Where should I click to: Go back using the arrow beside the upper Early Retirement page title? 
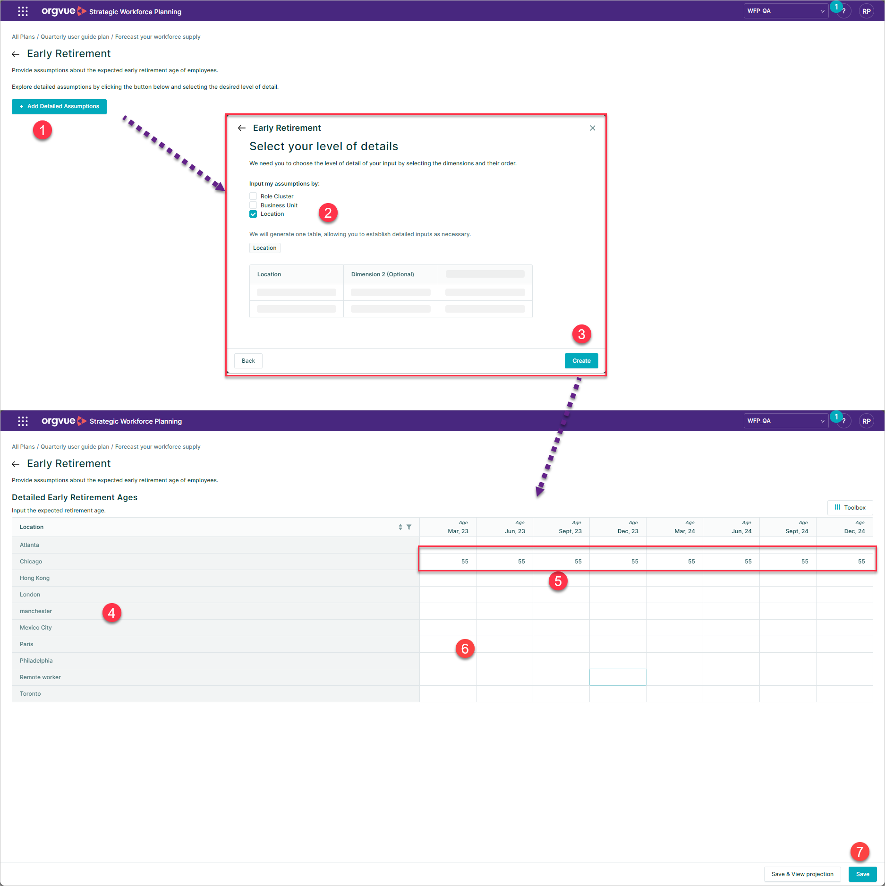pos(16,54)
